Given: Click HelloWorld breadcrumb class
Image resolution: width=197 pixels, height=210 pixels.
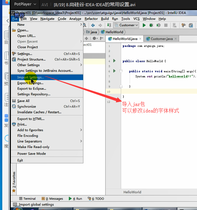Looking at the screenshot, I should (112, 32).
